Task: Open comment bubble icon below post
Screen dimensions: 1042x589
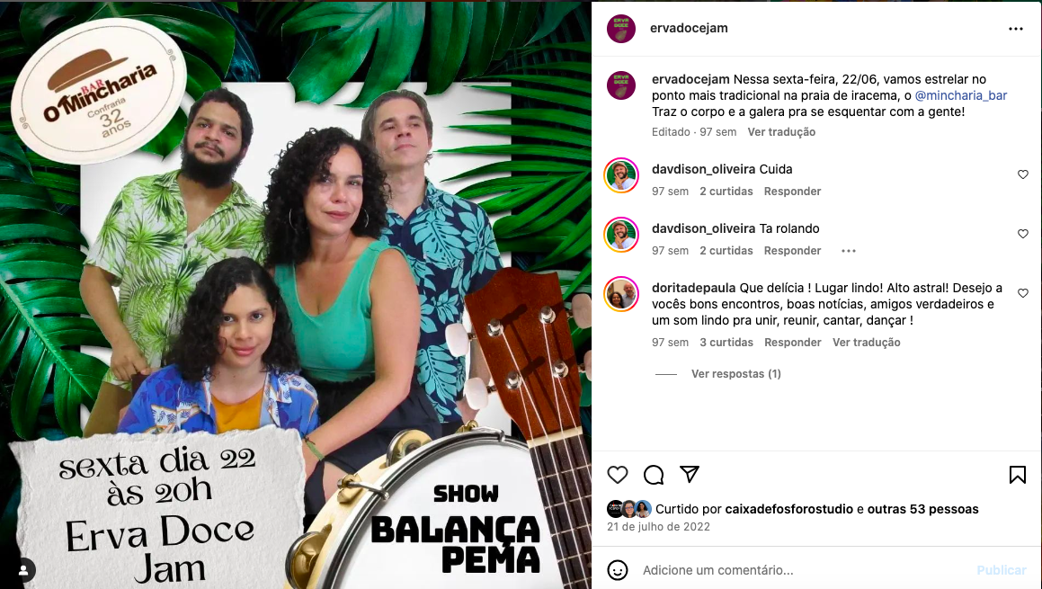Action: (x=654, y=475)
